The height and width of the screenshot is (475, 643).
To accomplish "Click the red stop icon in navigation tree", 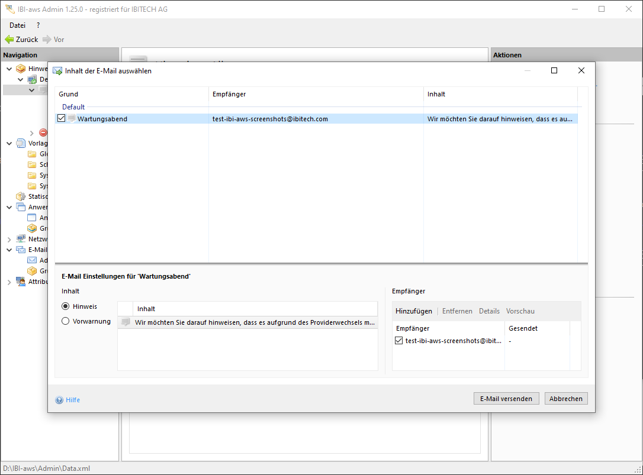I will (x=43, y=133).
